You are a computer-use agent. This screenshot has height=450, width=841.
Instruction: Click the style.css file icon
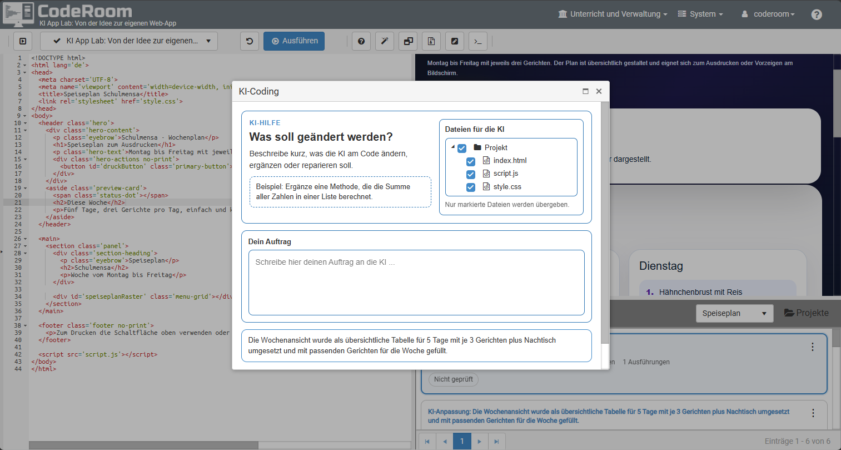coord(486,187)
